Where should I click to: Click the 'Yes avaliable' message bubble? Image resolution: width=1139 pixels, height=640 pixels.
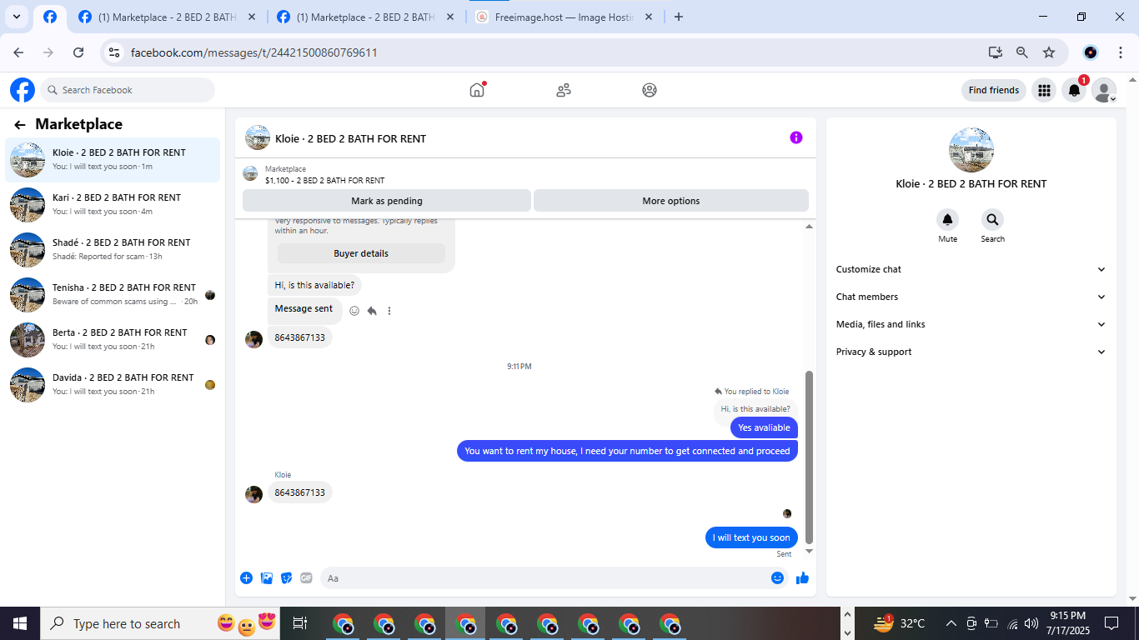pyautogui.click(x=764, y=427)
